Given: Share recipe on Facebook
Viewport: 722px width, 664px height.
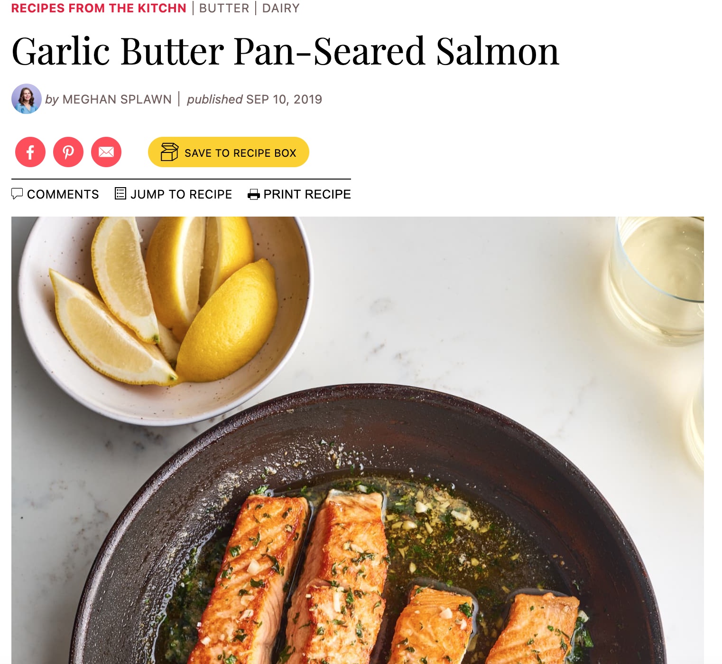Looking at the screenshot, I should click(x=30, y=152).
